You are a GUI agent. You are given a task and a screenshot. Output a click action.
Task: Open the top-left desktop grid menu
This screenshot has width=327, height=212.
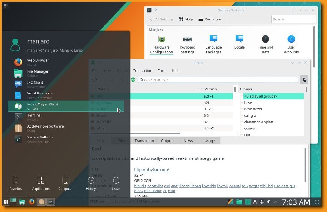click(5, 5)
